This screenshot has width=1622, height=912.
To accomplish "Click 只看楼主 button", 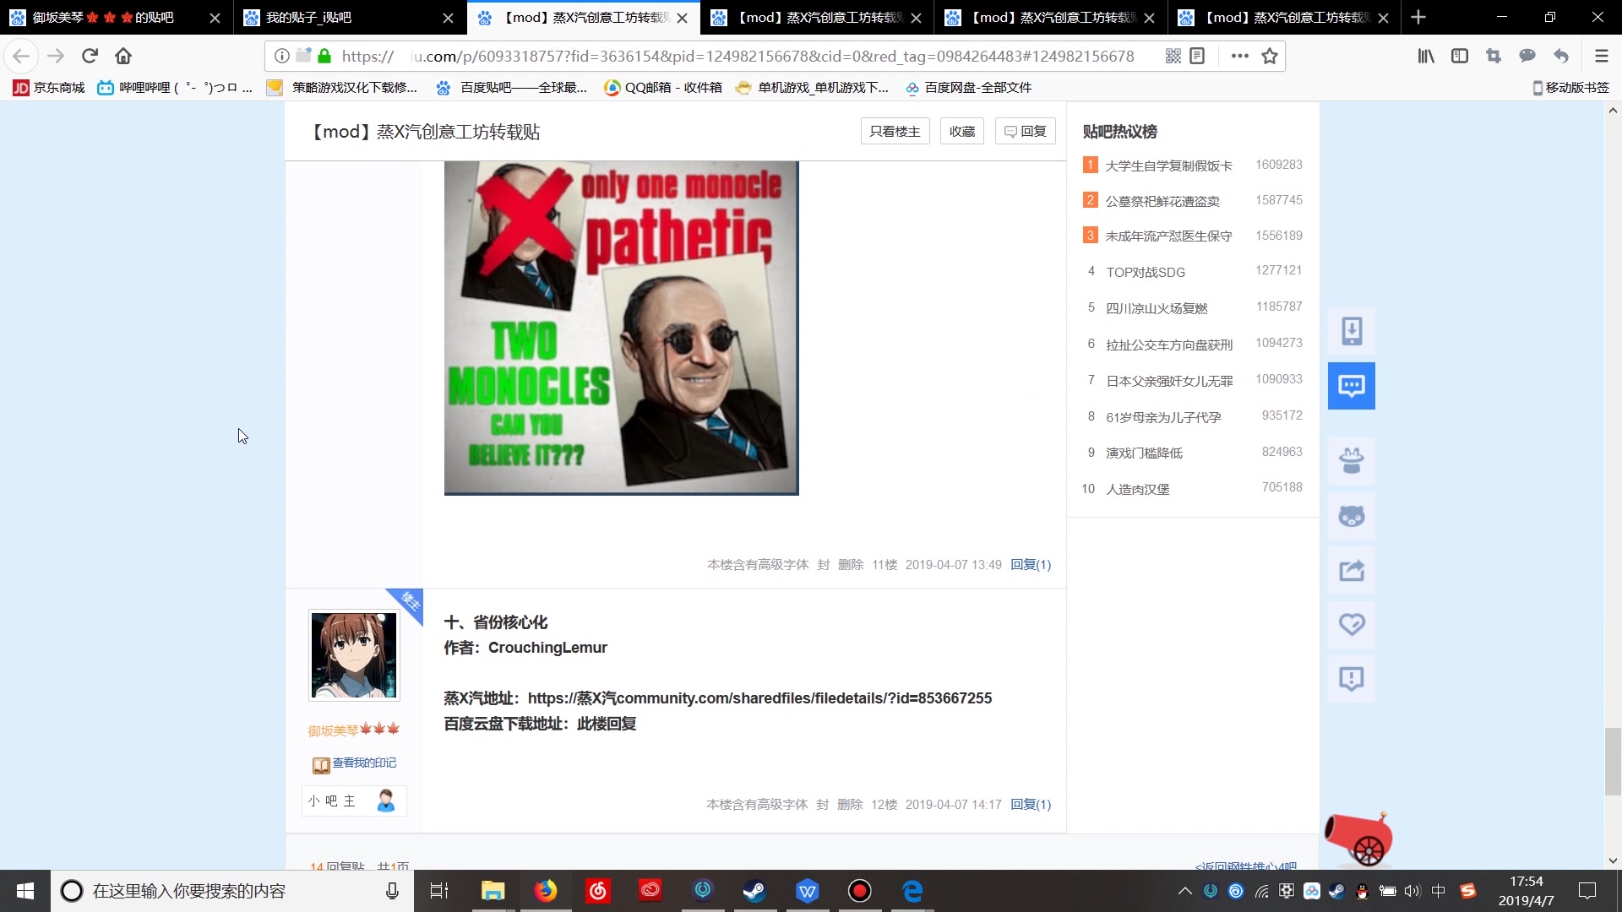I will [x=895, y=131].
